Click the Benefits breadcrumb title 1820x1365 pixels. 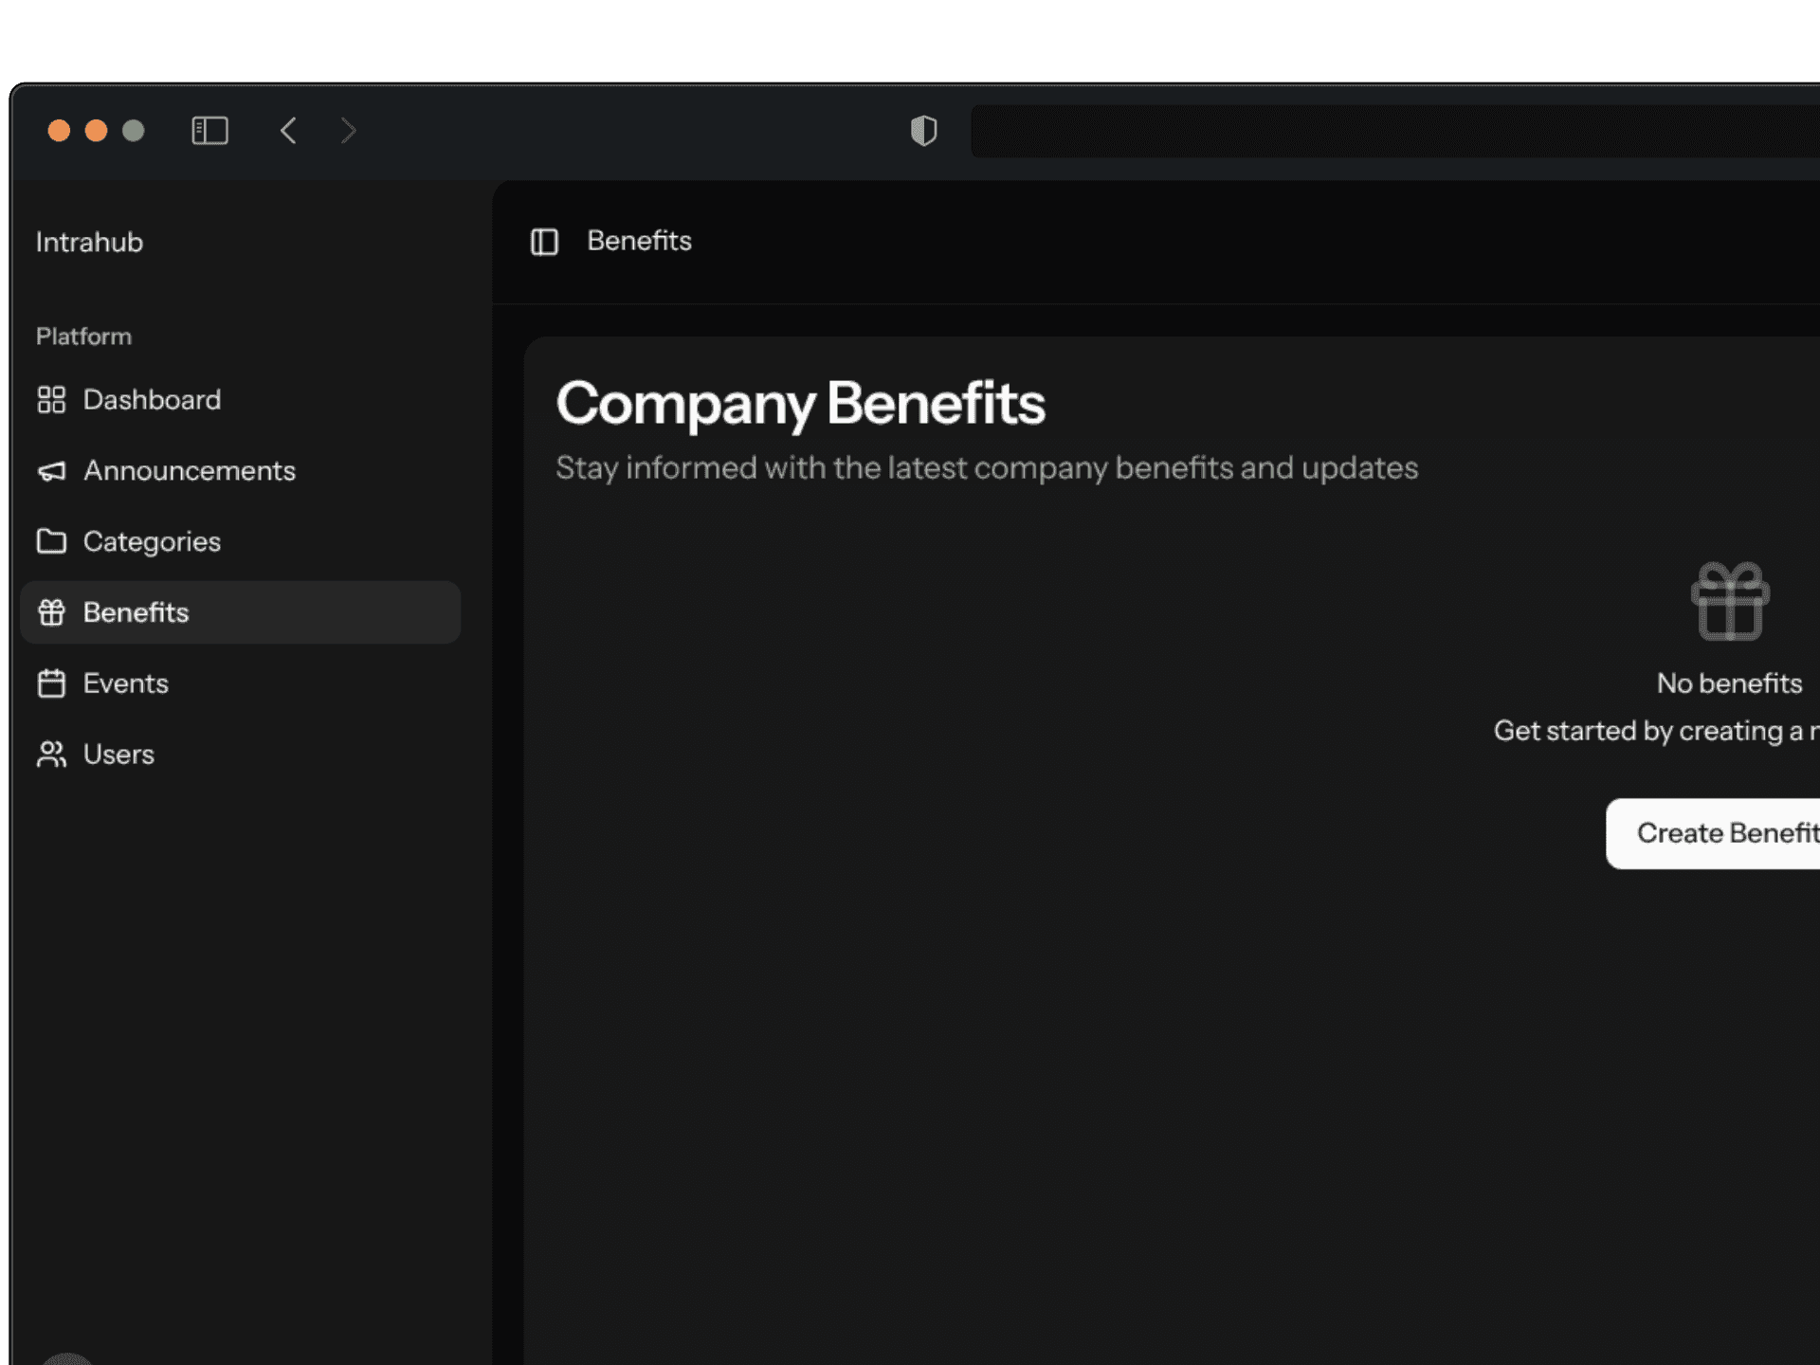coord(639,241)
